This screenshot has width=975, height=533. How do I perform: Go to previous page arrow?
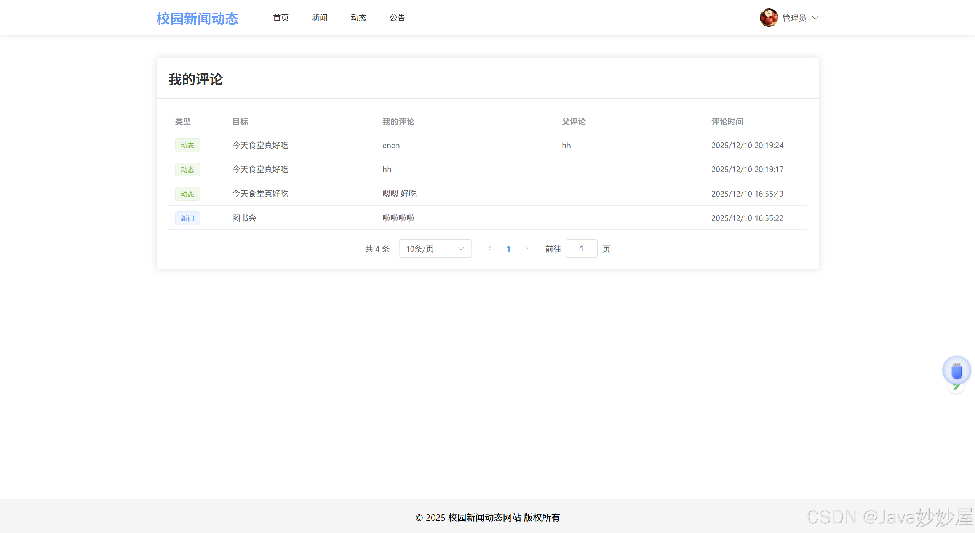490,248
